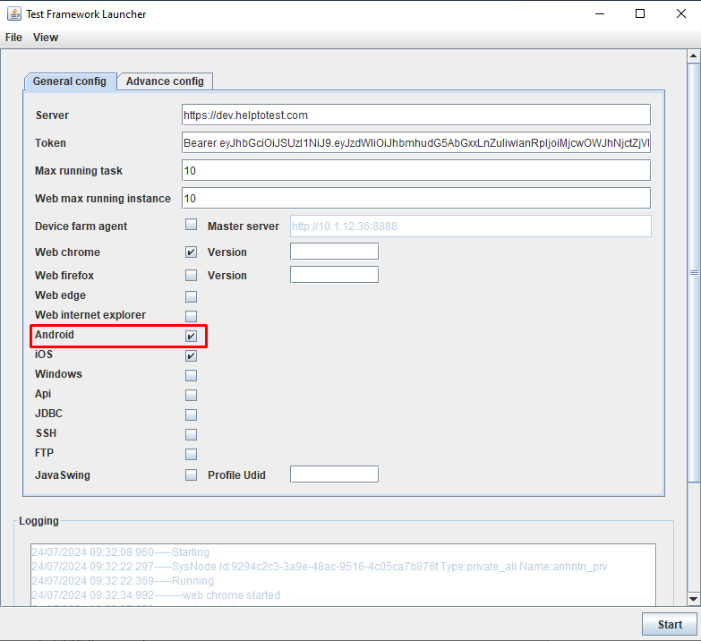Maximize the Test Framework Launcher window
Screen dimensions: 701x641
coord(640,13)
